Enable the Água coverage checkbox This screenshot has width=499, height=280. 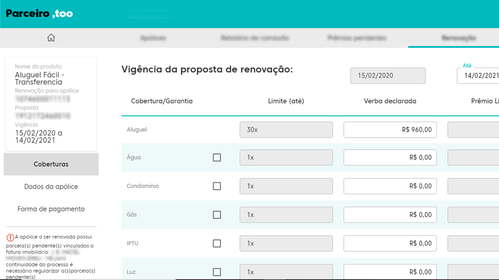[217, 157]
